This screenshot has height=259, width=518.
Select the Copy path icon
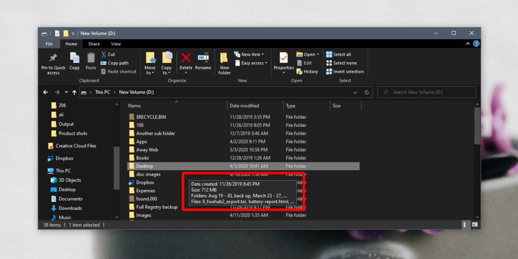coord(104,63)
